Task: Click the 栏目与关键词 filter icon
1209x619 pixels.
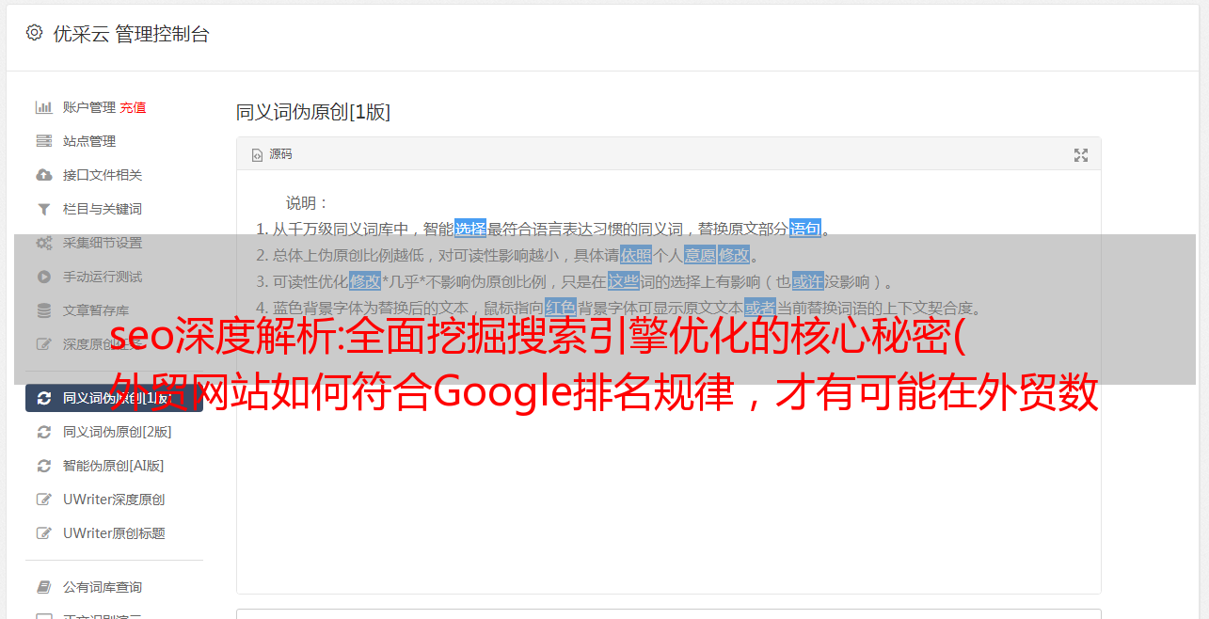Action: coord(43,209)
